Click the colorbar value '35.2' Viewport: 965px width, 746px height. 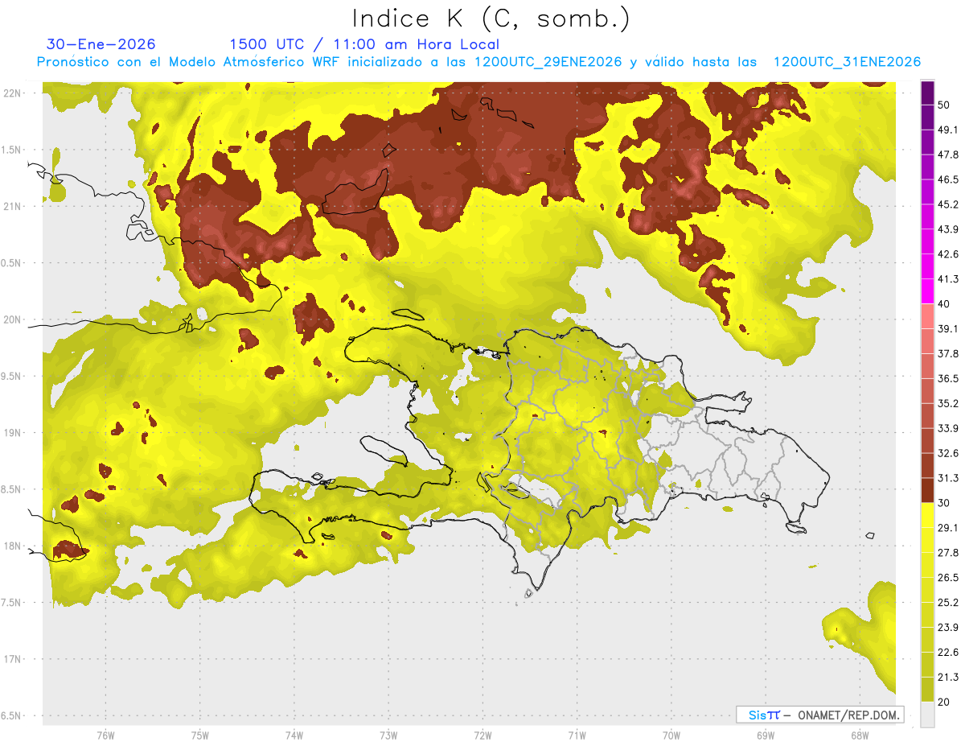pos(948,403)
